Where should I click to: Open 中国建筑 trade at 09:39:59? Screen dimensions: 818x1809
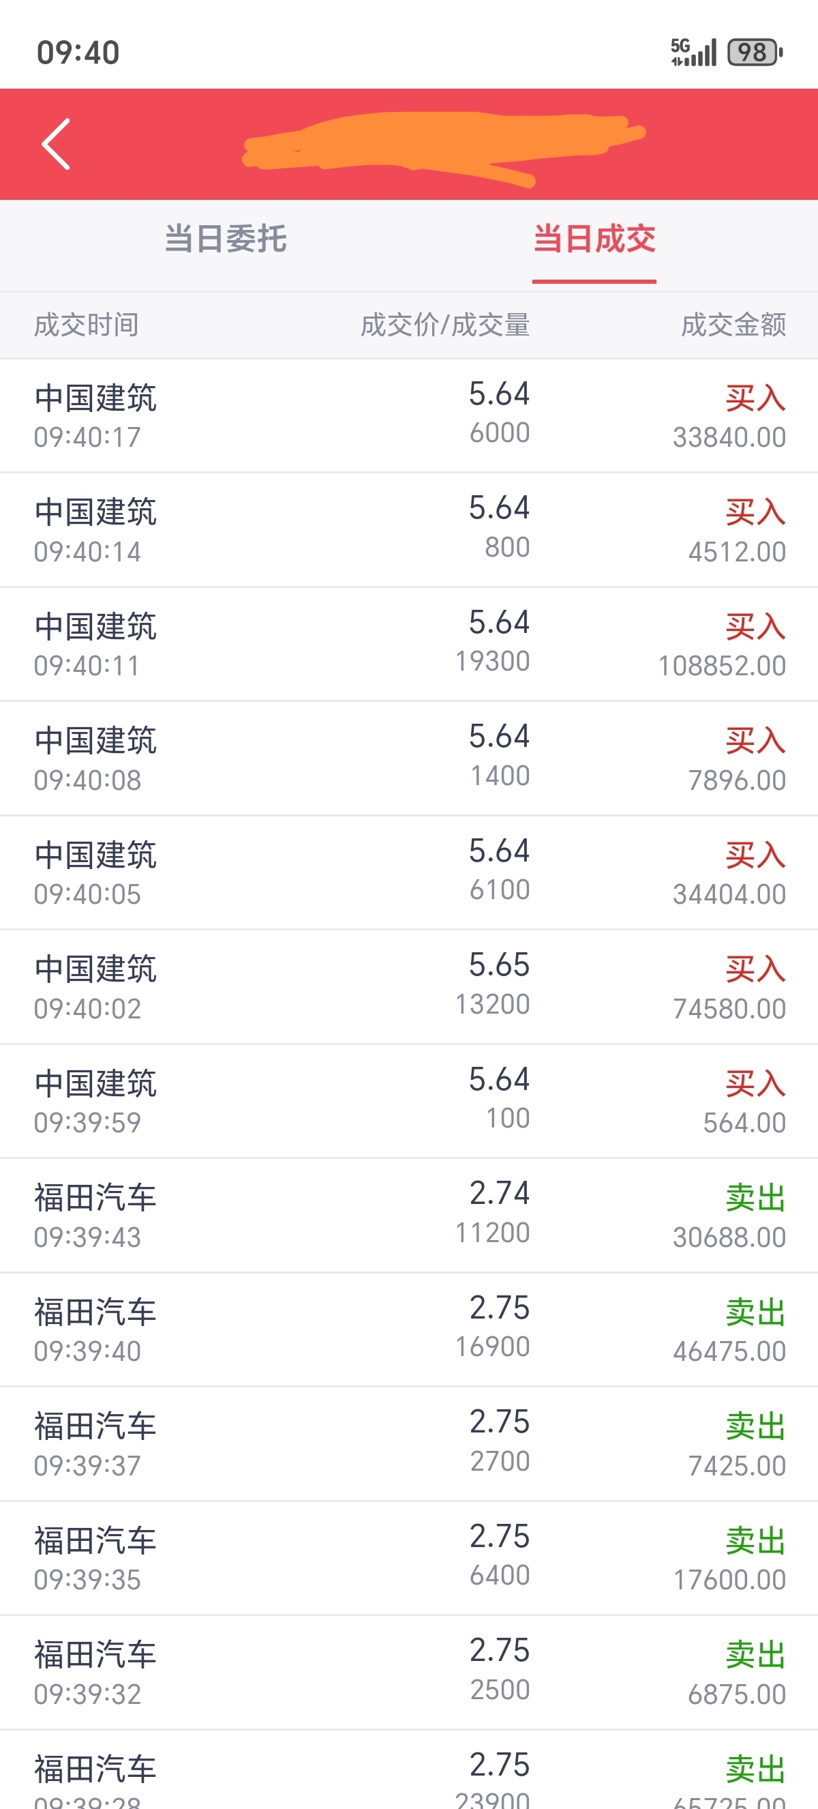coord(409,1101)
